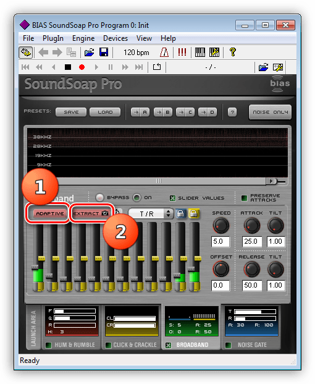Viewport: 315px width, 384px height.
Task: Open the T / R dropdown selector
Action: [151, 214]
